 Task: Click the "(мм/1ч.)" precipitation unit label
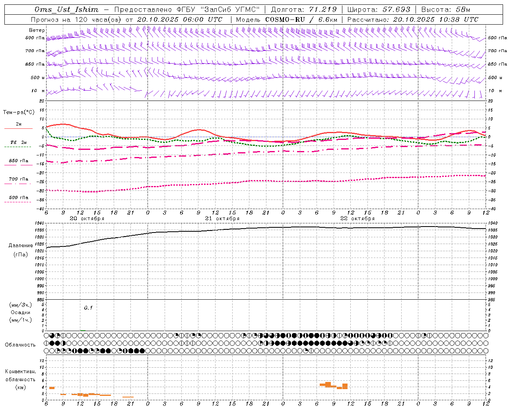20,320
